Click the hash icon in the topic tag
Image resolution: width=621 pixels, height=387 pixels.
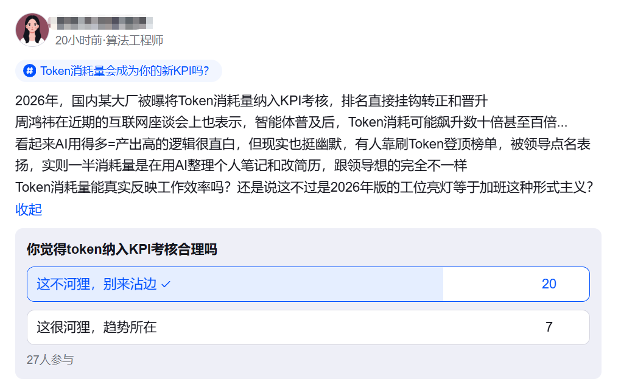tap(29, 71)
